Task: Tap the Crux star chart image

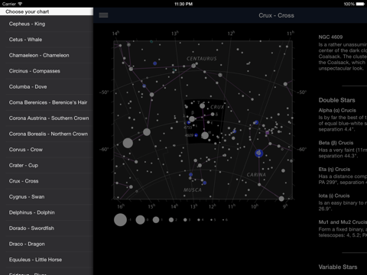Action: tap(203, 120)
